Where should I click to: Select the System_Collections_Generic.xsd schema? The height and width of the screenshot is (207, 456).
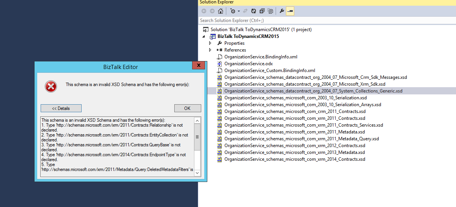(x=313, y=91)
